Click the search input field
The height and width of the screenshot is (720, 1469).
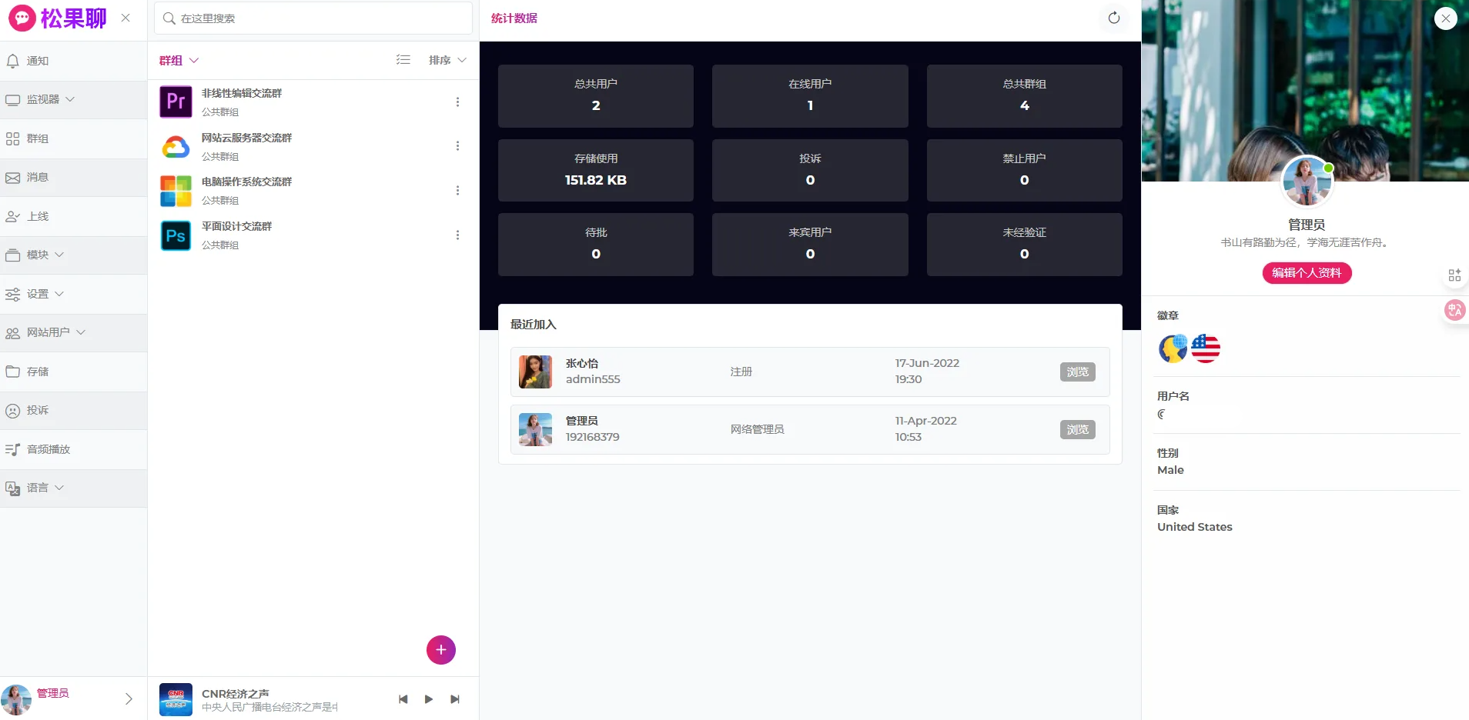314,18
